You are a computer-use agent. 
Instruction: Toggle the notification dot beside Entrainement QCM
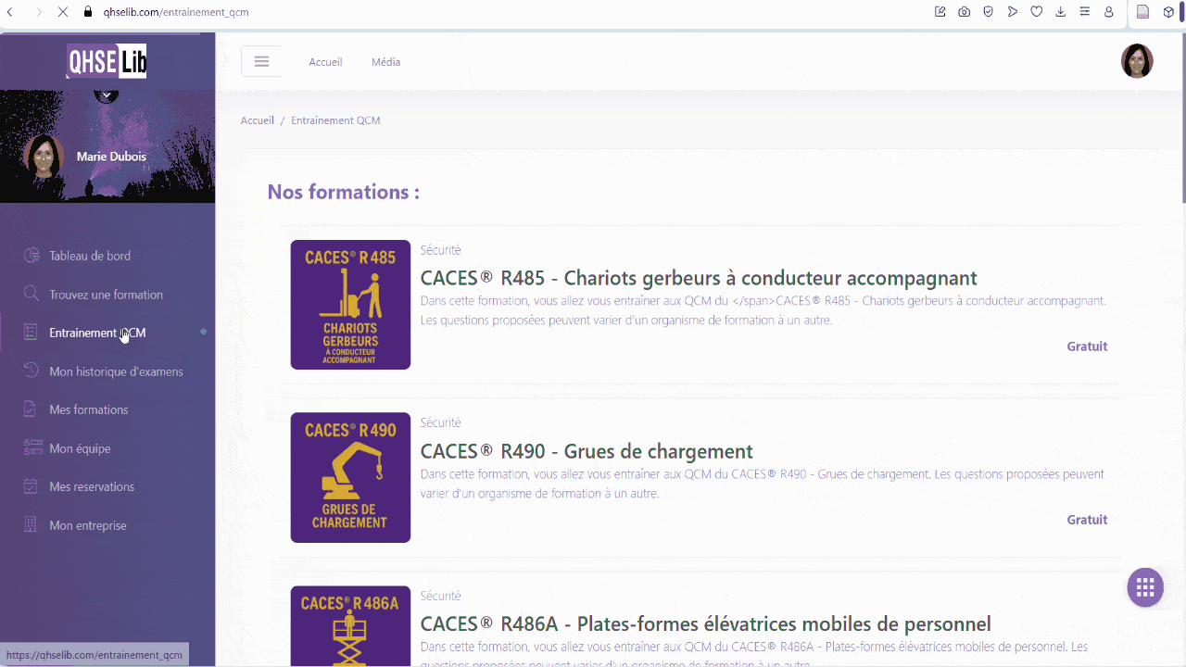coord(203,333)
